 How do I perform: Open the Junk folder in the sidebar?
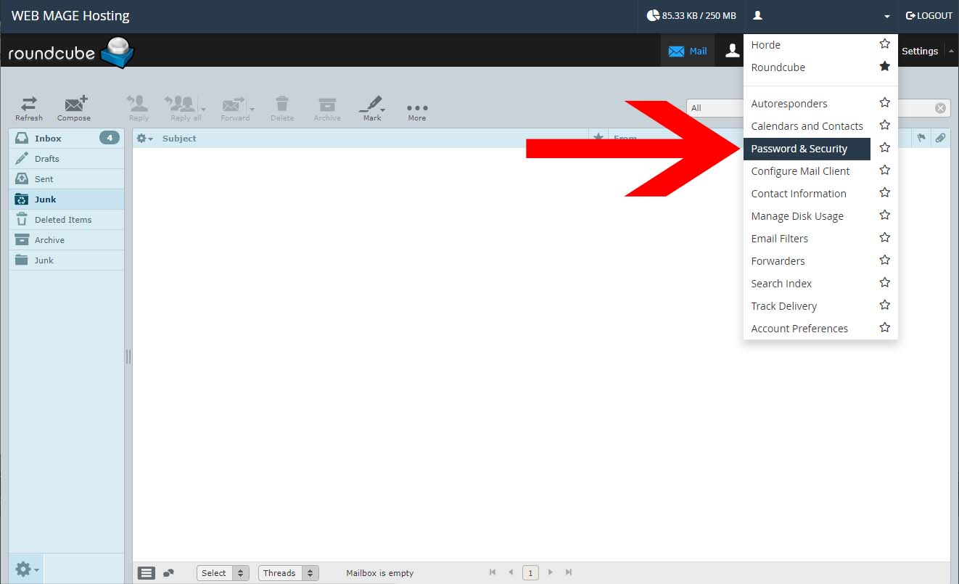point(46,199)
